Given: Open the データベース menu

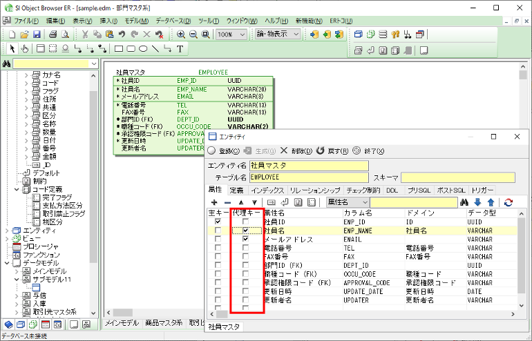Looking at the screenshot, I should [x=169, y=21].
